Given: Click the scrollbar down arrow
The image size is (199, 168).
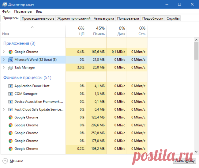Looking at the screenshot, I should [196, 152].
